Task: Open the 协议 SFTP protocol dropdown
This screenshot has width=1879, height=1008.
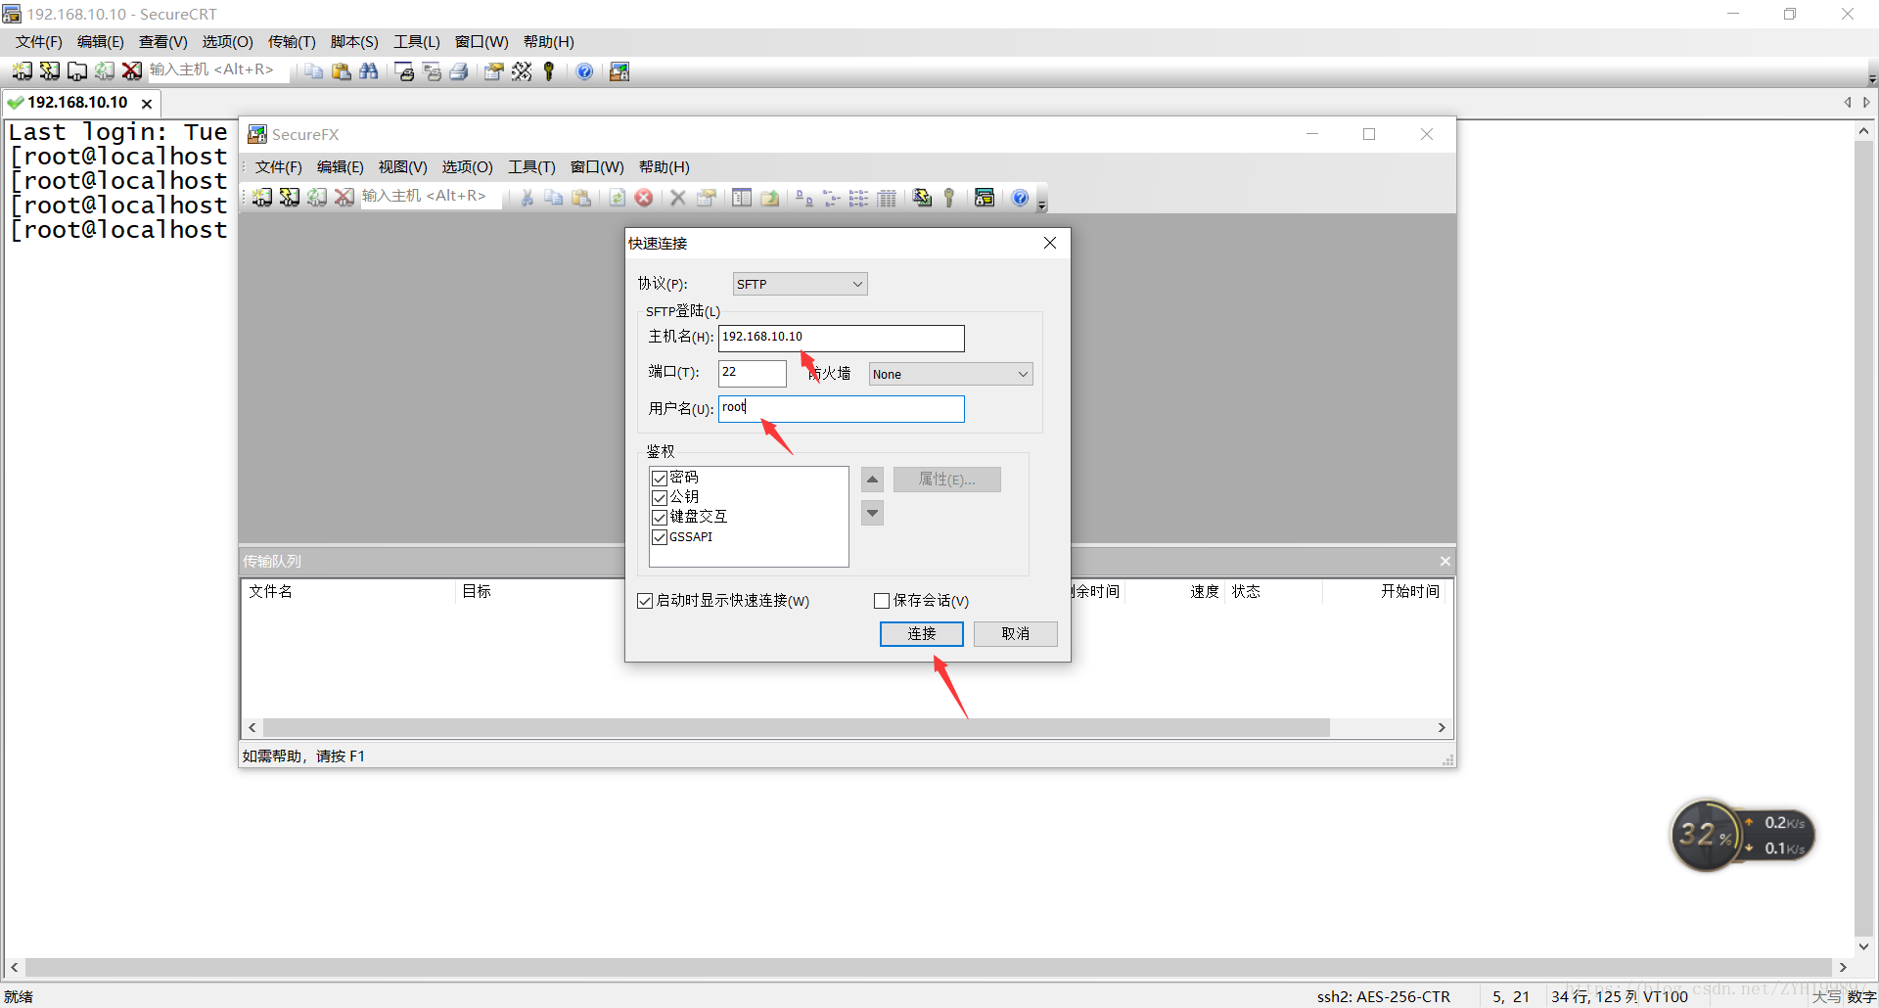Action: click(x=800, y=284)
